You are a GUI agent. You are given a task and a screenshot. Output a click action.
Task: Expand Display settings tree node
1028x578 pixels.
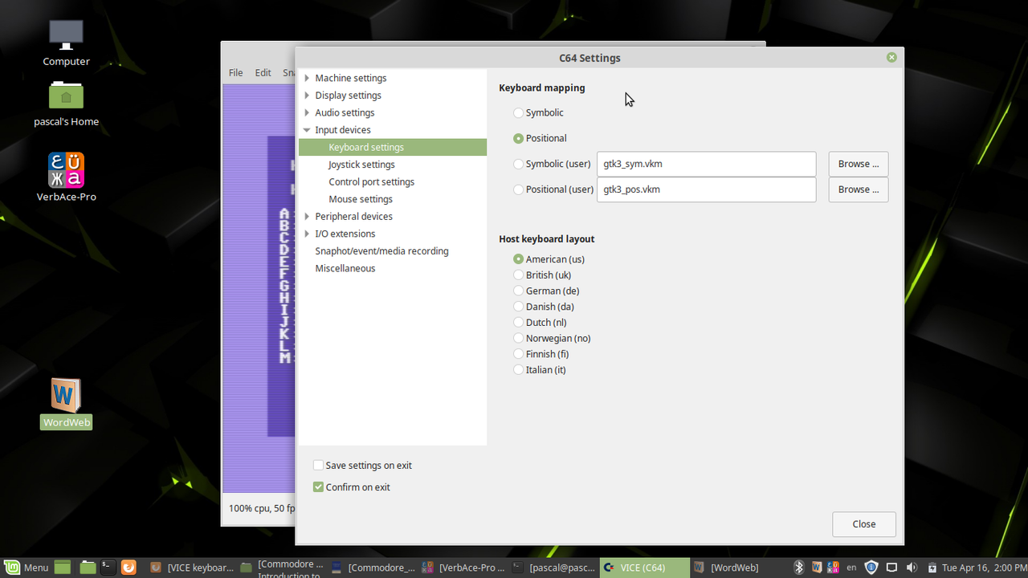click(307, 96)
